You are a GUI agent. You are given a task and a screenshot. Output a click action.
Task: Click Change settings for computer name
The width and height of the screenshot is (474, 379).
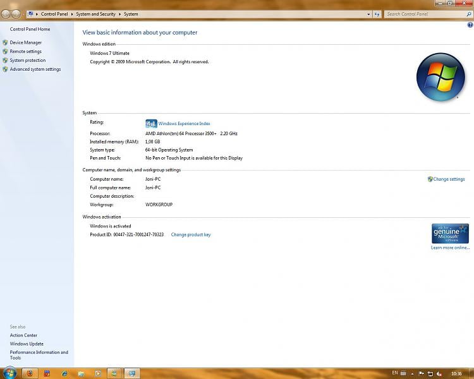coord(449,179)
